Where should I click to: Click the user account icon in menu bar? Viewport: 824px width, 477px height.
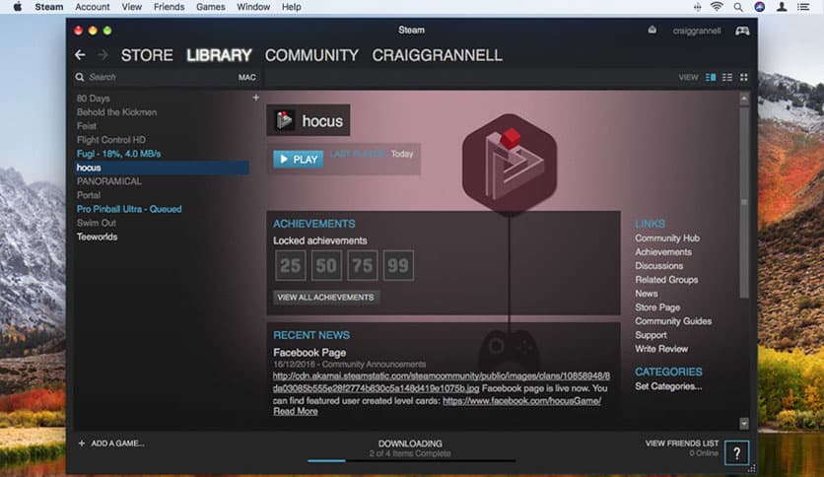coord(782,7)
